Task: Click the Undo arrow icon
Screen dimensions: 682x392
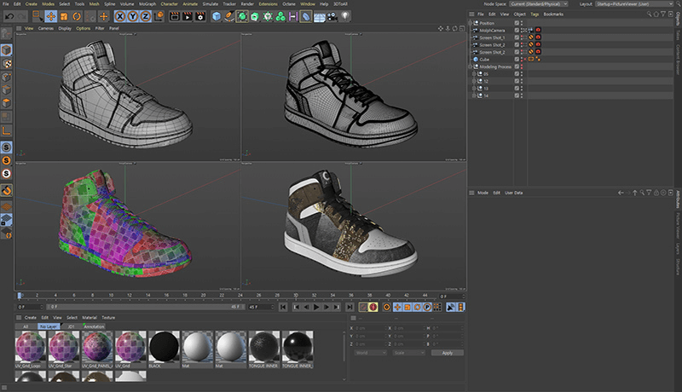Action: (x=9, y=16)
